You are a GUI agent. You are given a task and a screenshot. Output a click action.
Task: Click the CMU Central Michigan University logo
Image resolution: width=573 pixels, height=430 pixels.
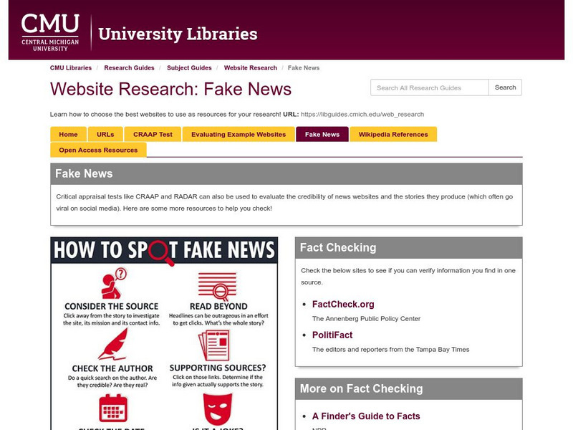coord(50,32)
